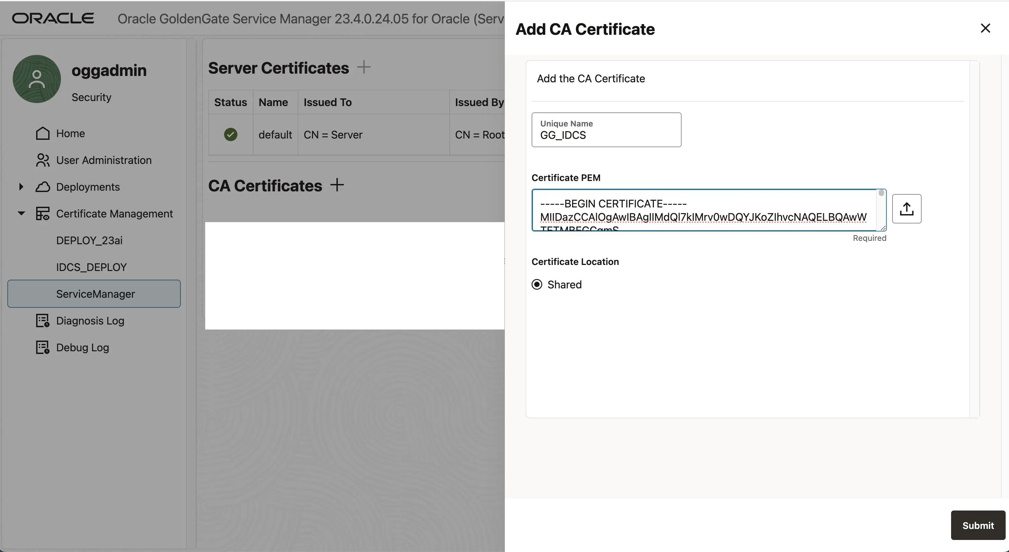1009x552 pixels.
Task: Select the DEPLOY_23ai deployment
Action: coord(89,241)
